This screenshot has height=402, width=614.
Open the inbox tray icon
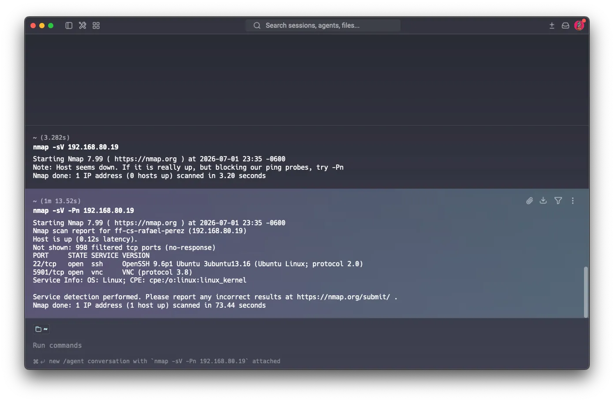pos(565,26)
